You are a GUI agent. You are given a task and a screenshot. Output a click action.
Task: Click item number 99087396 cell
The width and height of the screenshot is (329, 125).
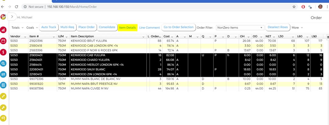[43, 89]
